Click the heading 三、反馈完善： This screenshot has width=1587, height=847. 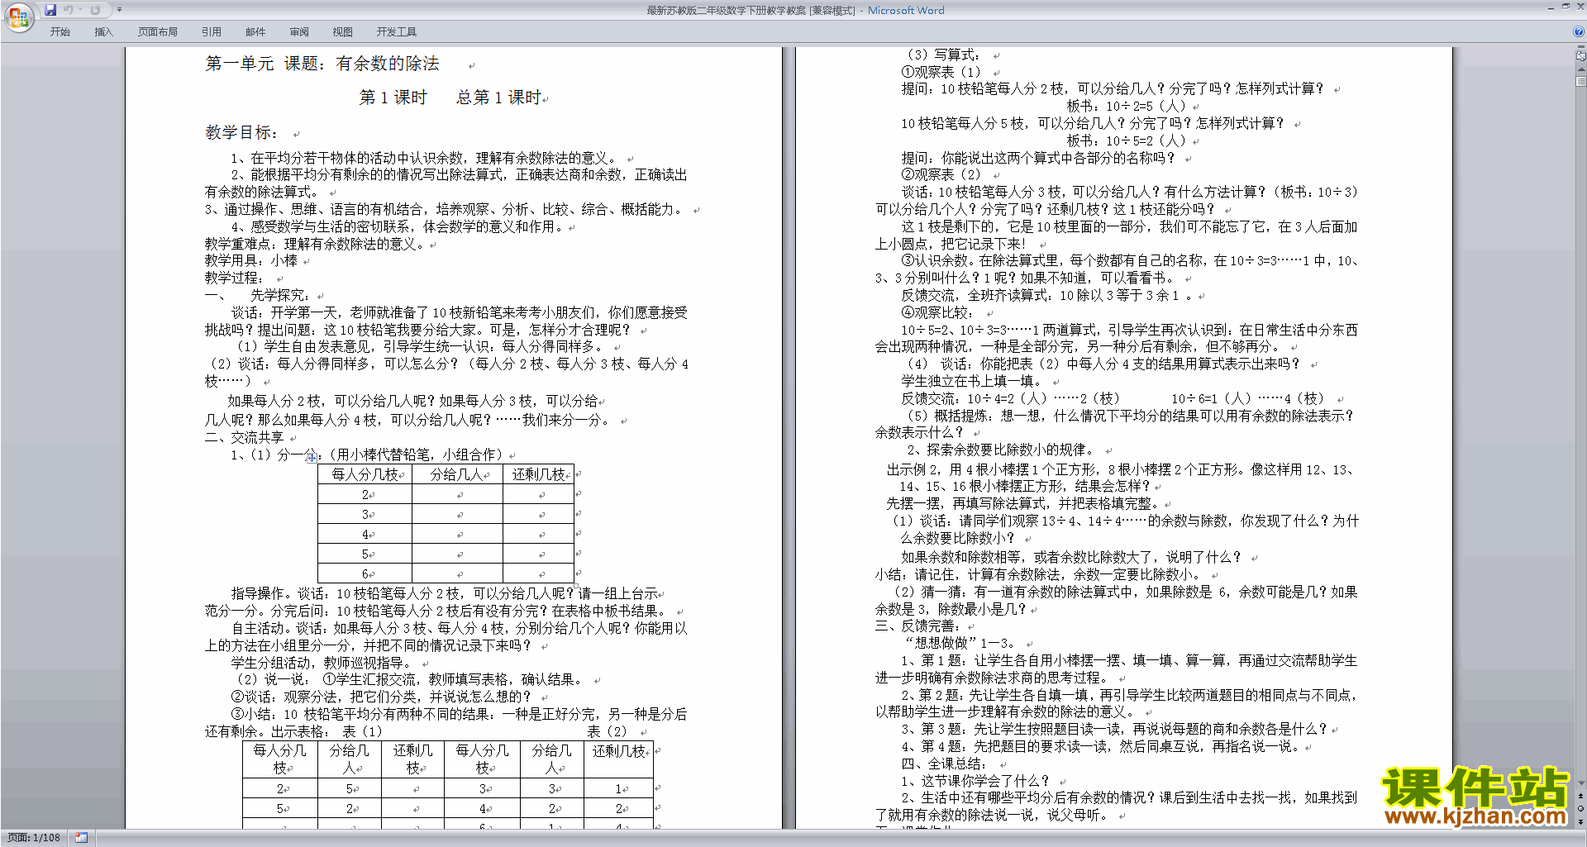click(x=917, y=626)
